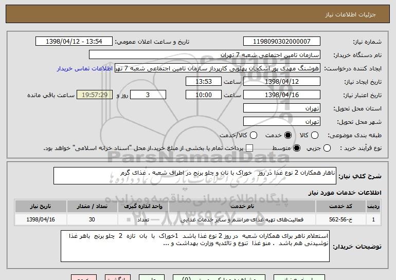Screen dimensions: 396x280
Task: Click the validity date field in the تاریخ اعتبار نیاز row
Action: [x=282, y=95]
